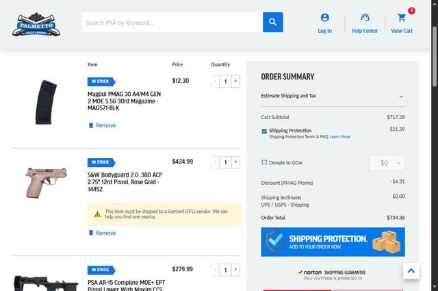
Task: Open the Help Center headset icon
Action: click(365, 18)
